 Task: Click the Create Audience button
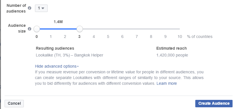214,103
